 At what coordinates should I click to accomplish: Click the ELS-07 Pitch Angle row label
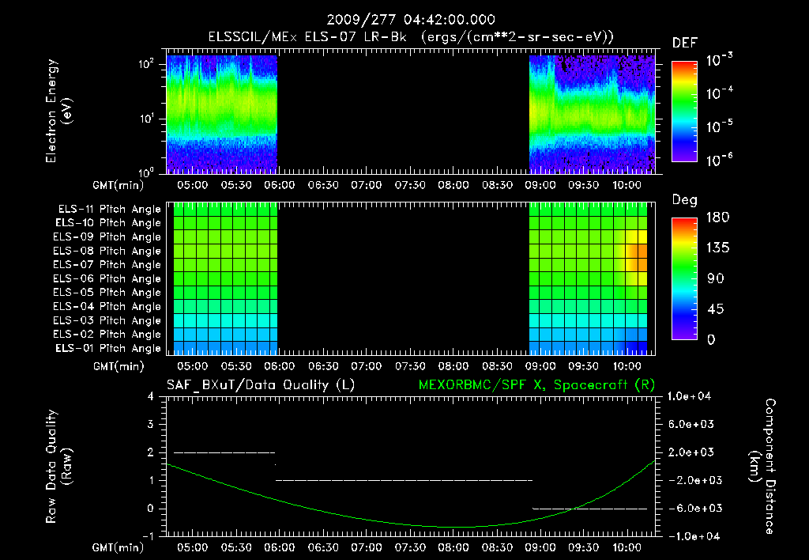tap(107, 264)
